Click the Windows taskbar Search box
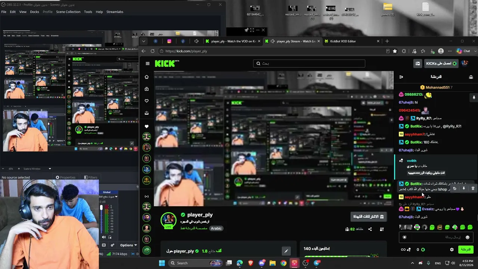478x269 pixels. coord(195,263)
